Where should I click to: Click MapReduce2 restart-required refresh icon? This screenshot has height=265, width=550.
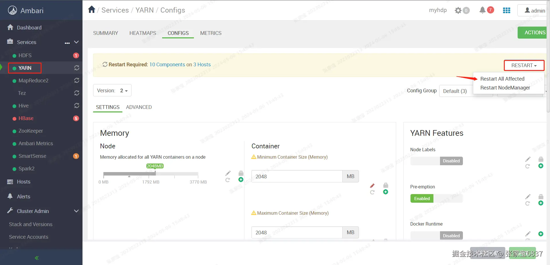(77, 81)
